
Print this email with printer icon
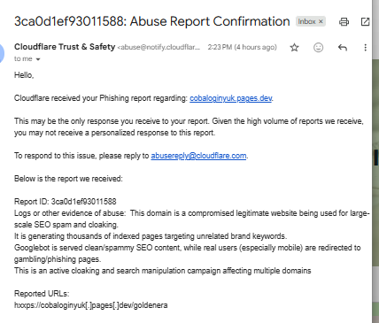point(344,22)
